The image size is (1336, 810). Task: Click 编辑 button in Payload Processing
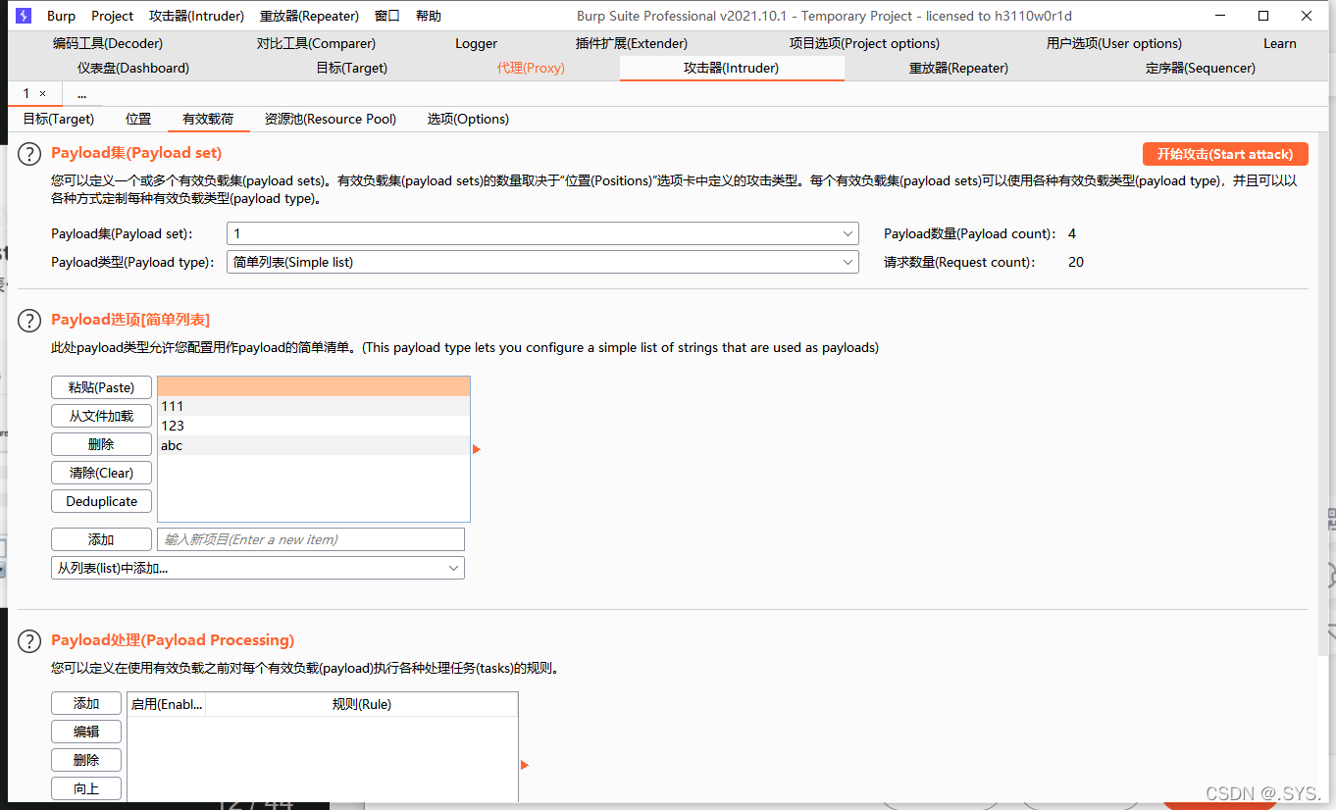coord(86,732)
